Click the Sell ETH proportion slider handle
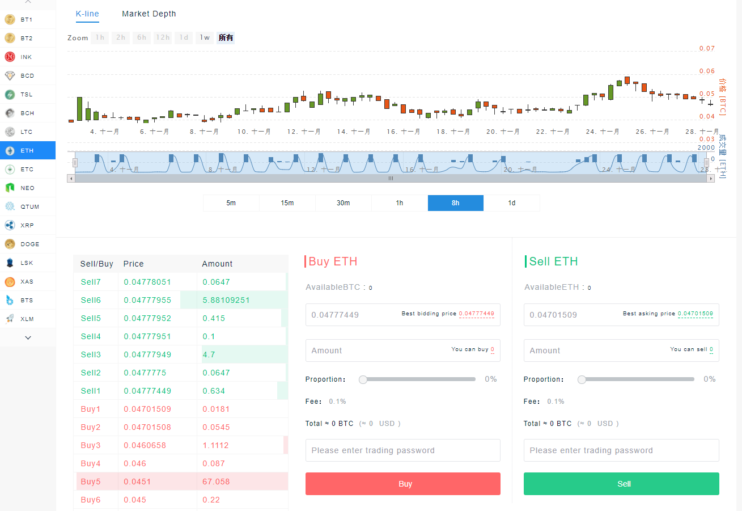This screenshot has height=511, width=742. (x=582, y=379)
